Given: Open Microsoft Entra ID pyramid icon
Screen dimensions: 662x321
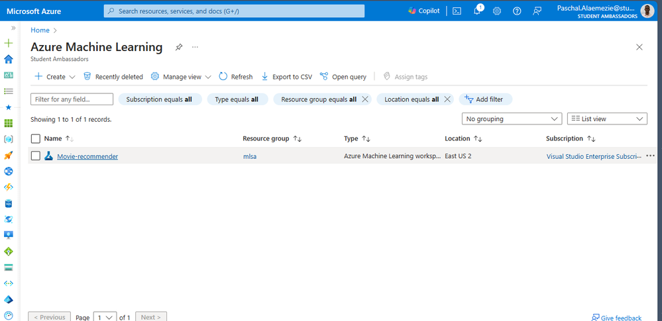Looking at the screenshot, I should pos(9,299).
